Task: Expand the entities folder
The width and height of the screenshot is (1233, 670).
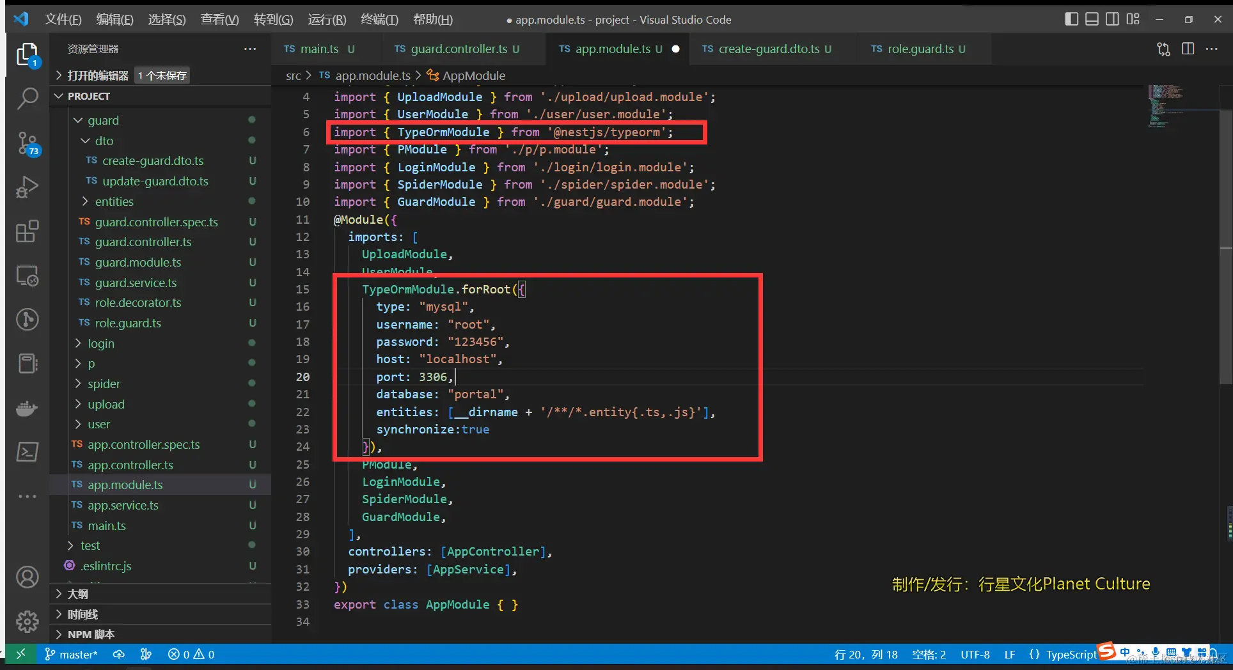Action: 161,201
